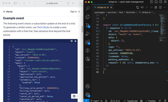Click "customer.subscription.updated" in Stripe example
Screen dimensions: 168x102
tap(42, 60)
